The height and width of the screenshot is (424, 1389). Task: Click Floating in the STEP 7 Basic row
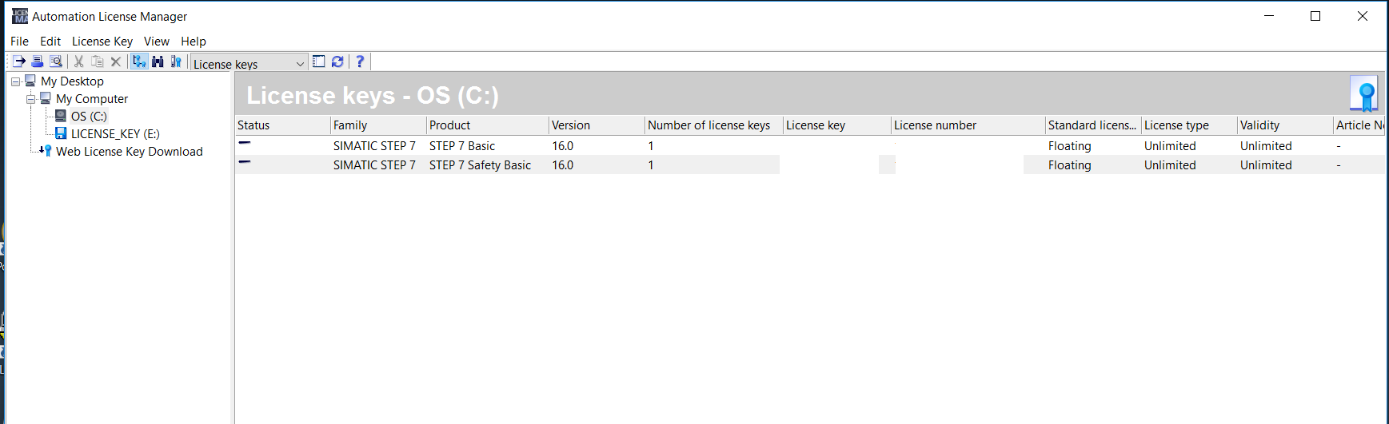(x=1069, y=145)
